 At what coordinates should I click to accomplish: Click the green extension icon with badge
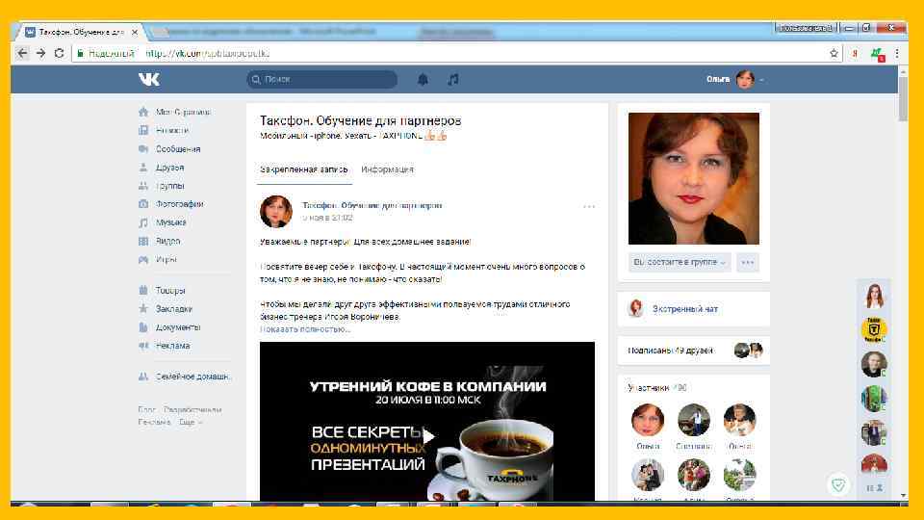(x=878, y=54)
